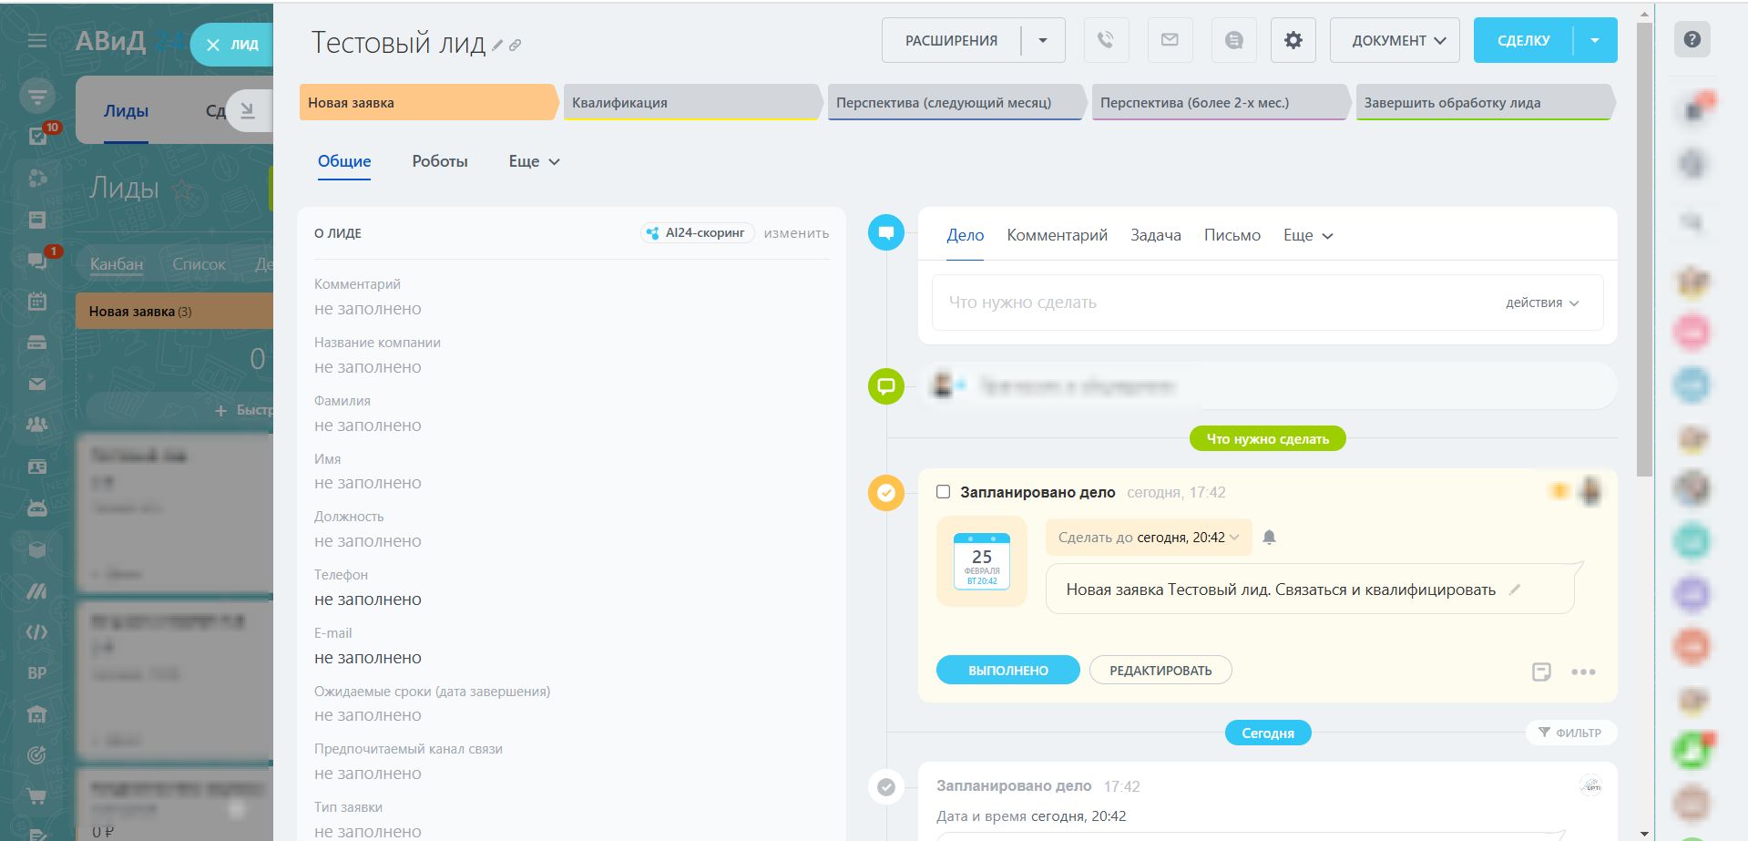Screen dimensions: 1748x841
Task: Open the BP item in left sidebar
Action: (37, 673)
